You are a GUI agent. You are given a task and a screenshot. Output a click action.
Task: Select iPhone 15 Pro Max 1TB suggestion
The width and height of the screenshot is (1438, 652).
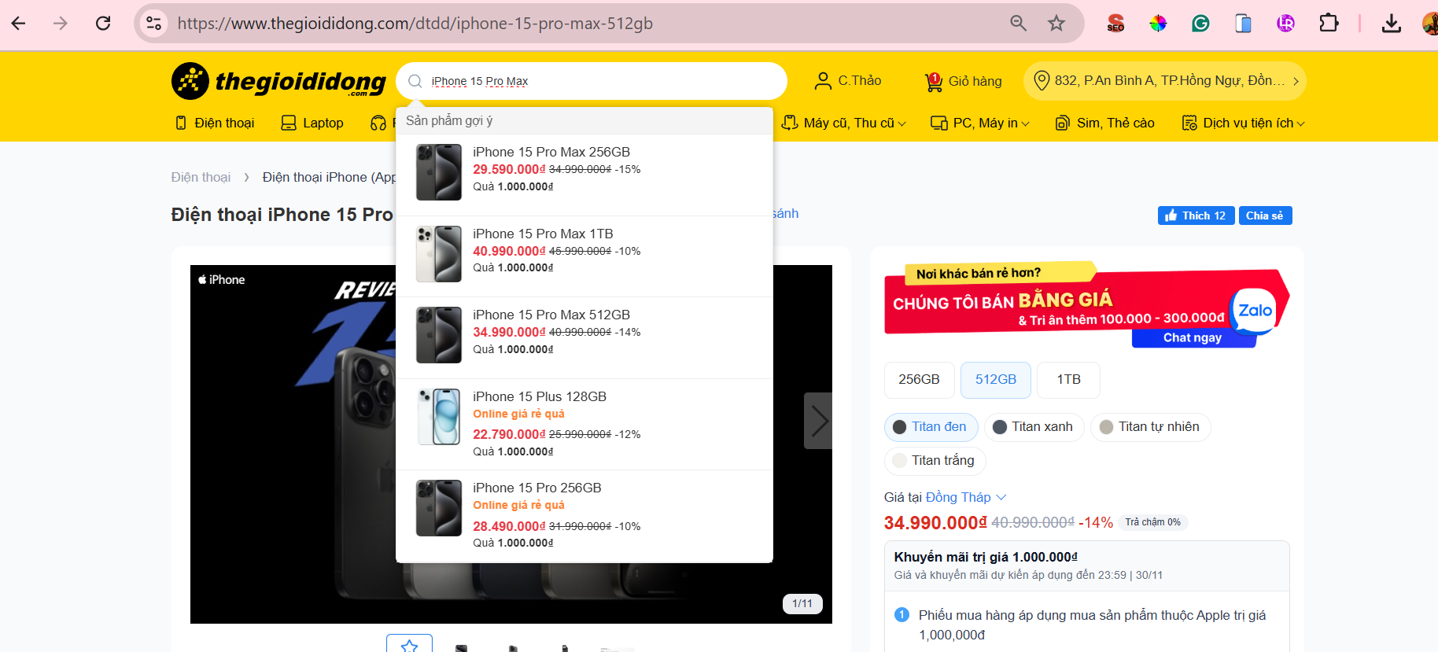[x=543, y=234]
